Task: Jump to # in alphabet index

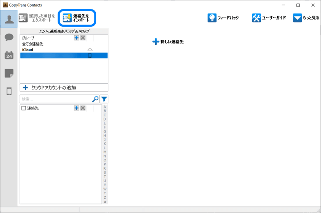Action: click(105, 202)
